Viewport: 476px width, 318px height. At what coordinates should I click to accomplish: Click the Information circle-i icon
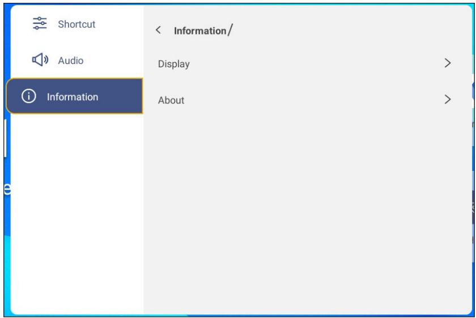point(29,96)
